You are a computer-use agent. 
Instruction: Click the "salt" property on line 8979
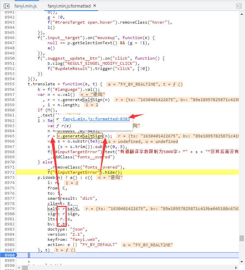tap(52, 209)
